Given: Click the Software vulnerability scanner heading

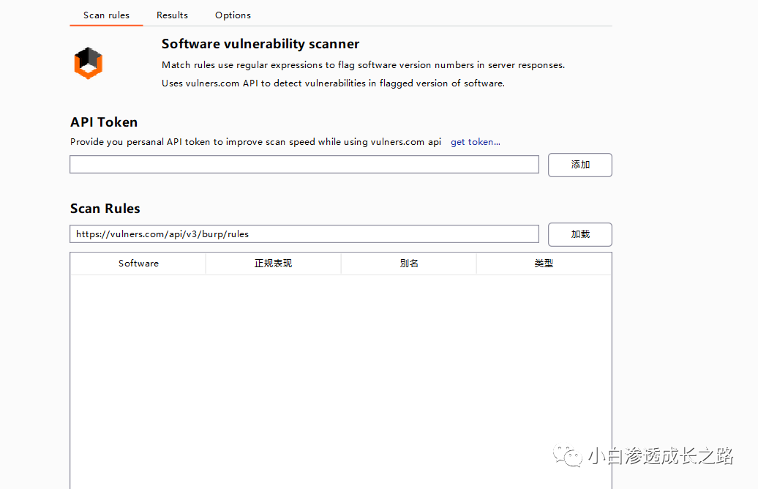Looking at the screenshot, I should coord(260,44).
